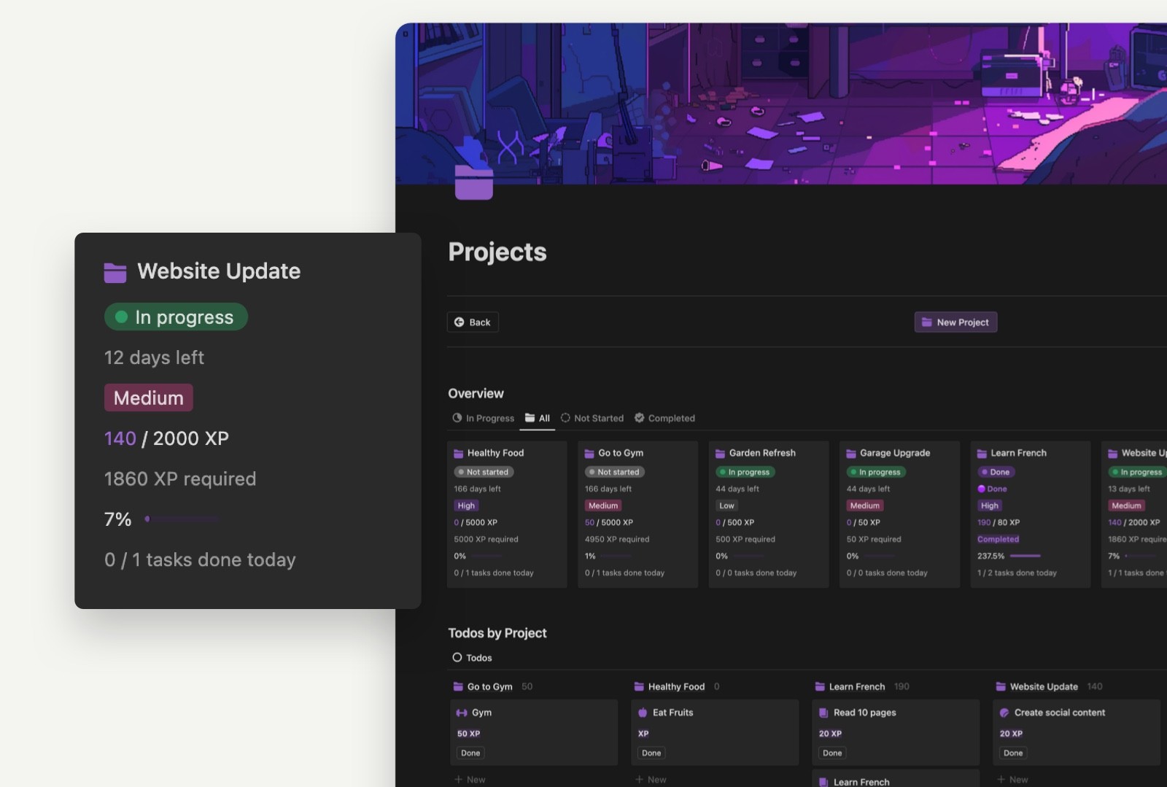1167x787 pixels.
Task: Click the book icon beside Read 10 pages
Action: coord(823,713)
